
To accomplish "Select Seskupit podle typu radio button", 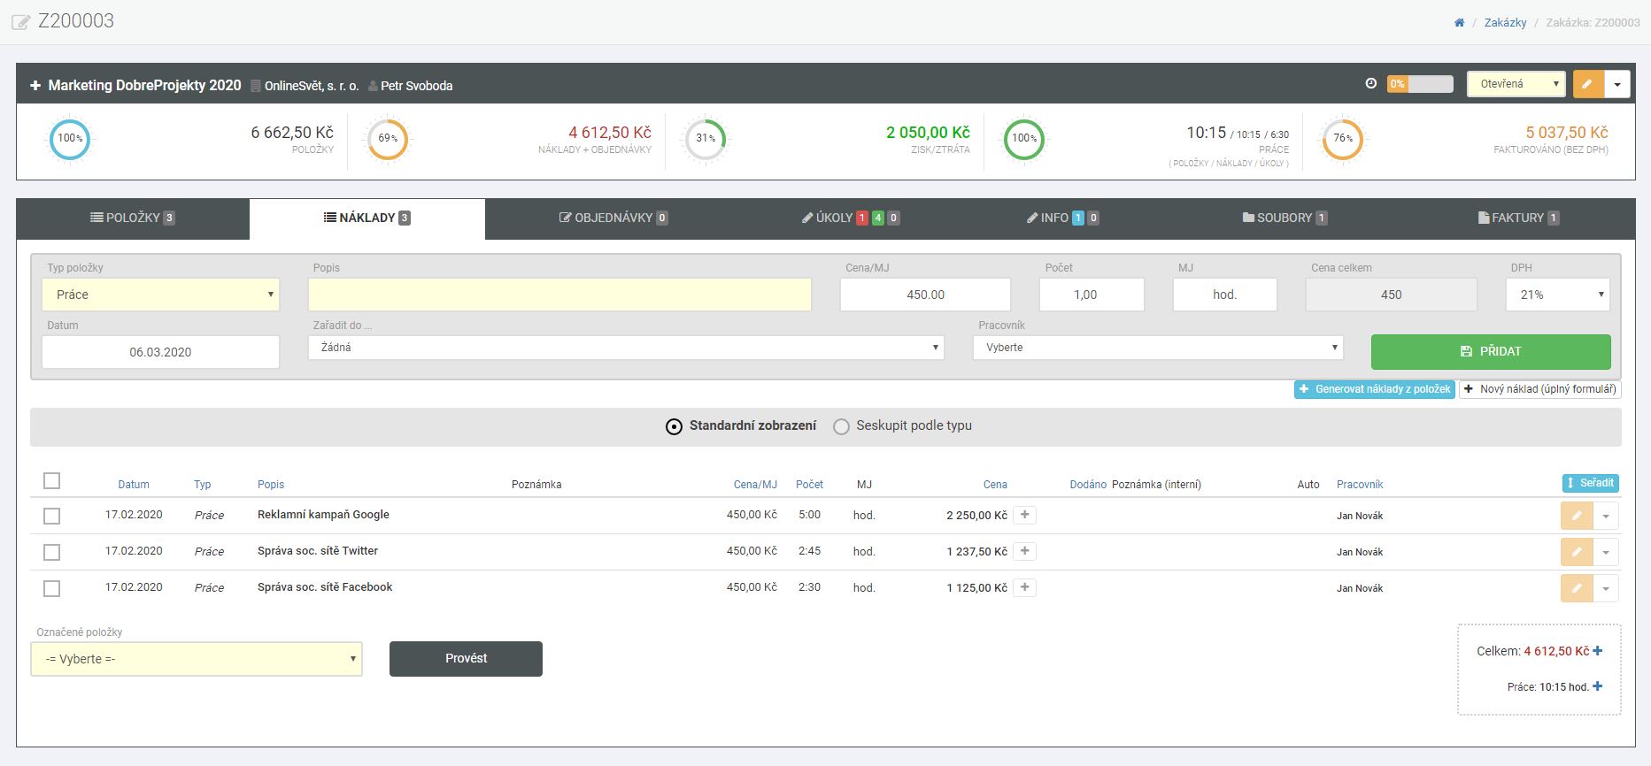I will pyautogui.click(x=841, y=426).
